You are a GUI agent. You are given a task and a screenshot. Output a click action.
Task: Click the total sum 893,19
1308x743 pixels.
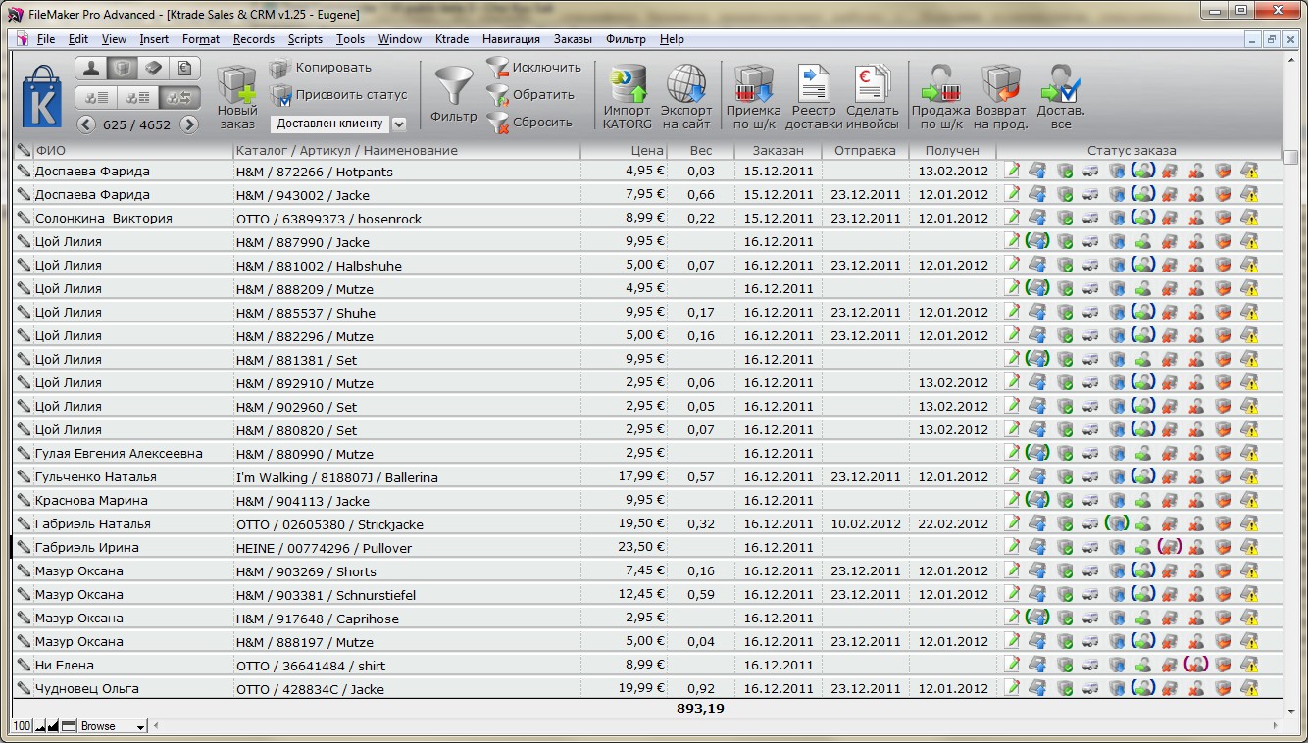[x=700, y=708]
